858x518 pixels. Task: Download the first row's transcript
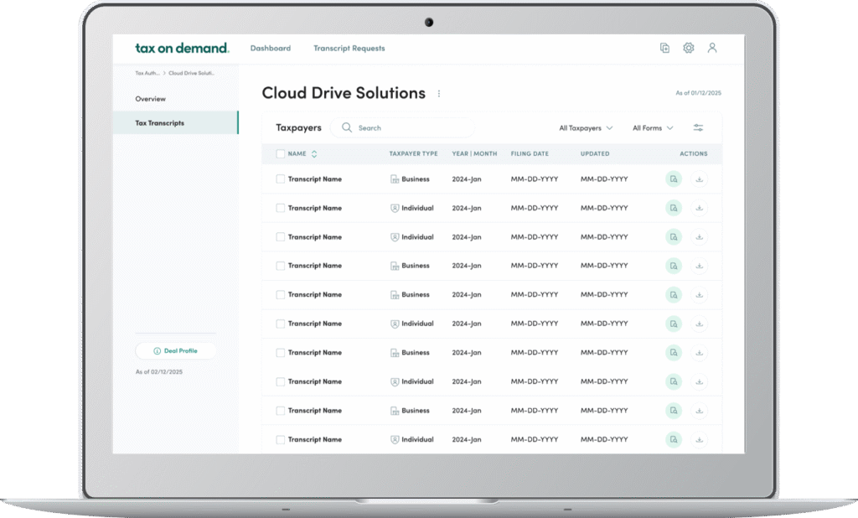tap(699, 179)
